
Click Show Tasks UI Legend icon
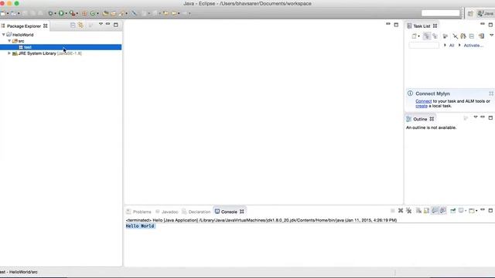coord(481,36)
